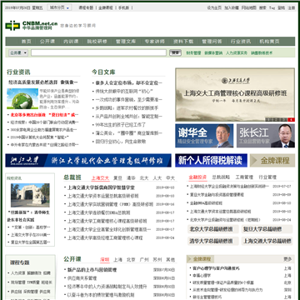Screen dimensions: 300x300
Task: Click the 金牌课程 link in top bar
Action: 106,7
